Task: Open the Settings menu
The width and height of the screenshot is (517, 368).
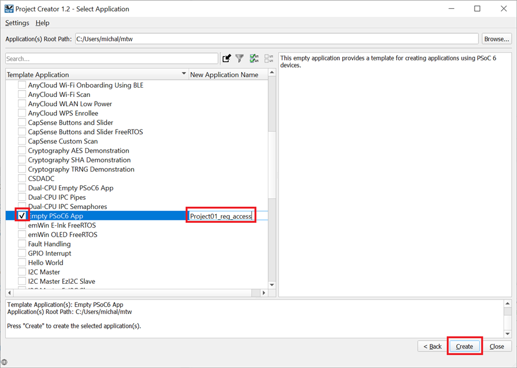Action: (x=17, y=23)
